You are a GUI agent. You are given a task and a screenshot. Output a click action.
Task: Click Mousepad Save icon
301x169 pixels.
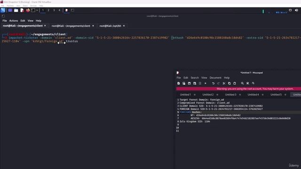coord(189,84)
